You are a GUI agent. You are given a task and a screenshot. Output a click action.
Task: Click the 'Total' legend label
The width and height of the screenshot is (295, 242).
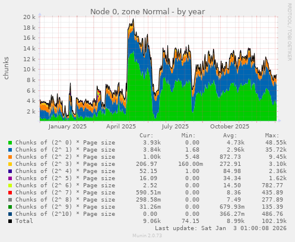click(24, 221)
